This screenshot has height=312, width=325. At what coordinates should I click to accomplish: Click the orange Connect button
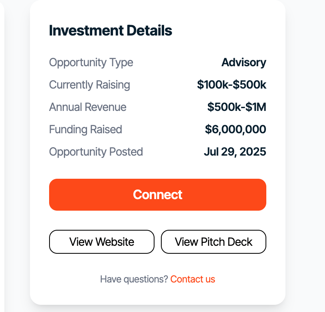[157, 195]
